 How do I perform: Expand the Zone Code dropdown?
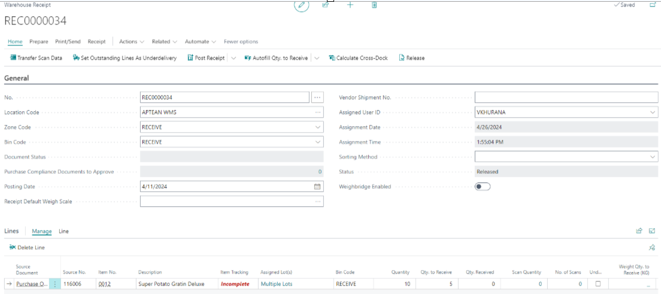pyautogui.click(x=317, y=127)
